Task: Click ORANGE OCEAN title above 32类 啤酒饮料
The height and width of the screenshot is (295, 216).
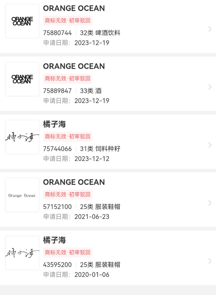Action: pos(74,8)
